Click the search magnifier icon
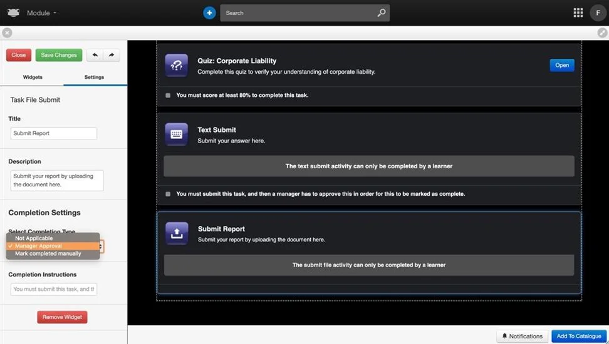The image size is (609, 344). point(382,13)
